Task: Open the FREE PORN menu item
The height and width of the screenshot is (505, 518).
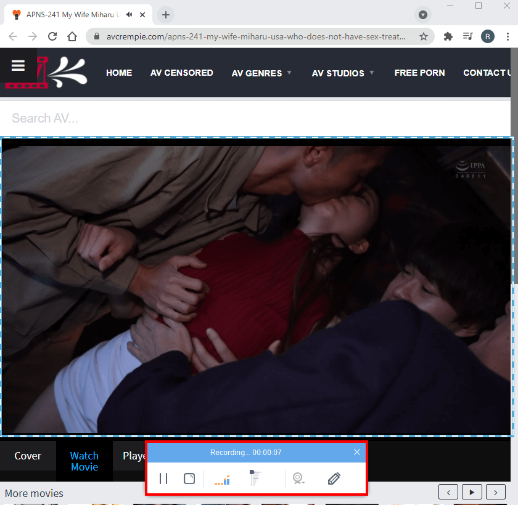Action: 419,73
